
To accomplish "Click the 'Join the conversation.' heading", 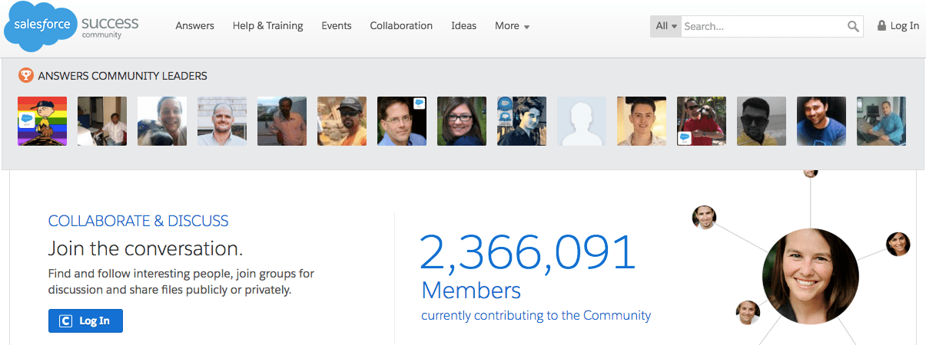I will coord(145,248).
